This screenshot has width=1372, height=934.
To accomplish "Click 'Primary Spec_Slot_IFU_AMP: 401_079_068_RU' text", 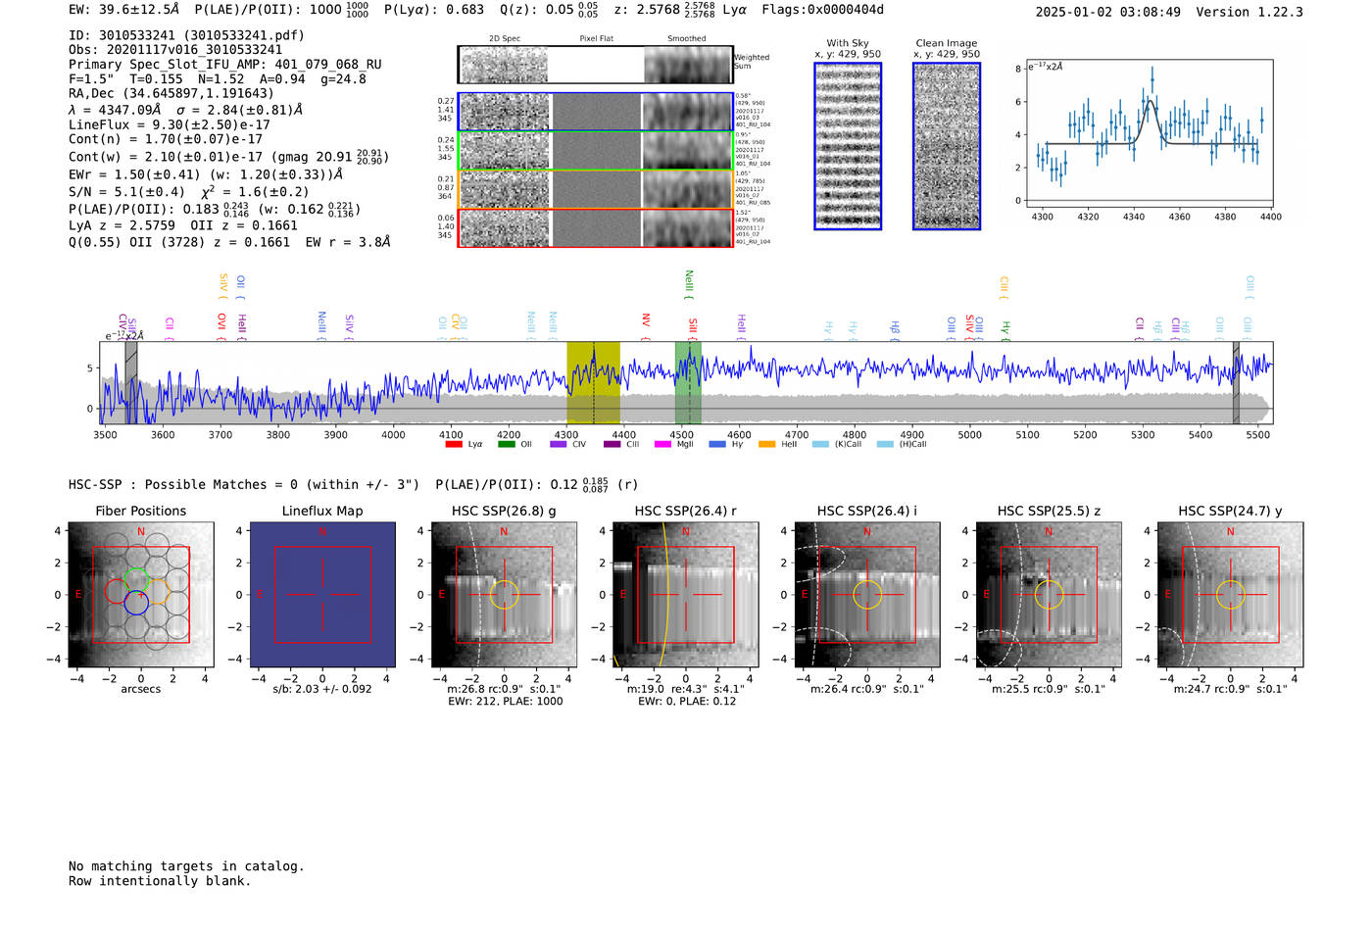I will (225, 65).
